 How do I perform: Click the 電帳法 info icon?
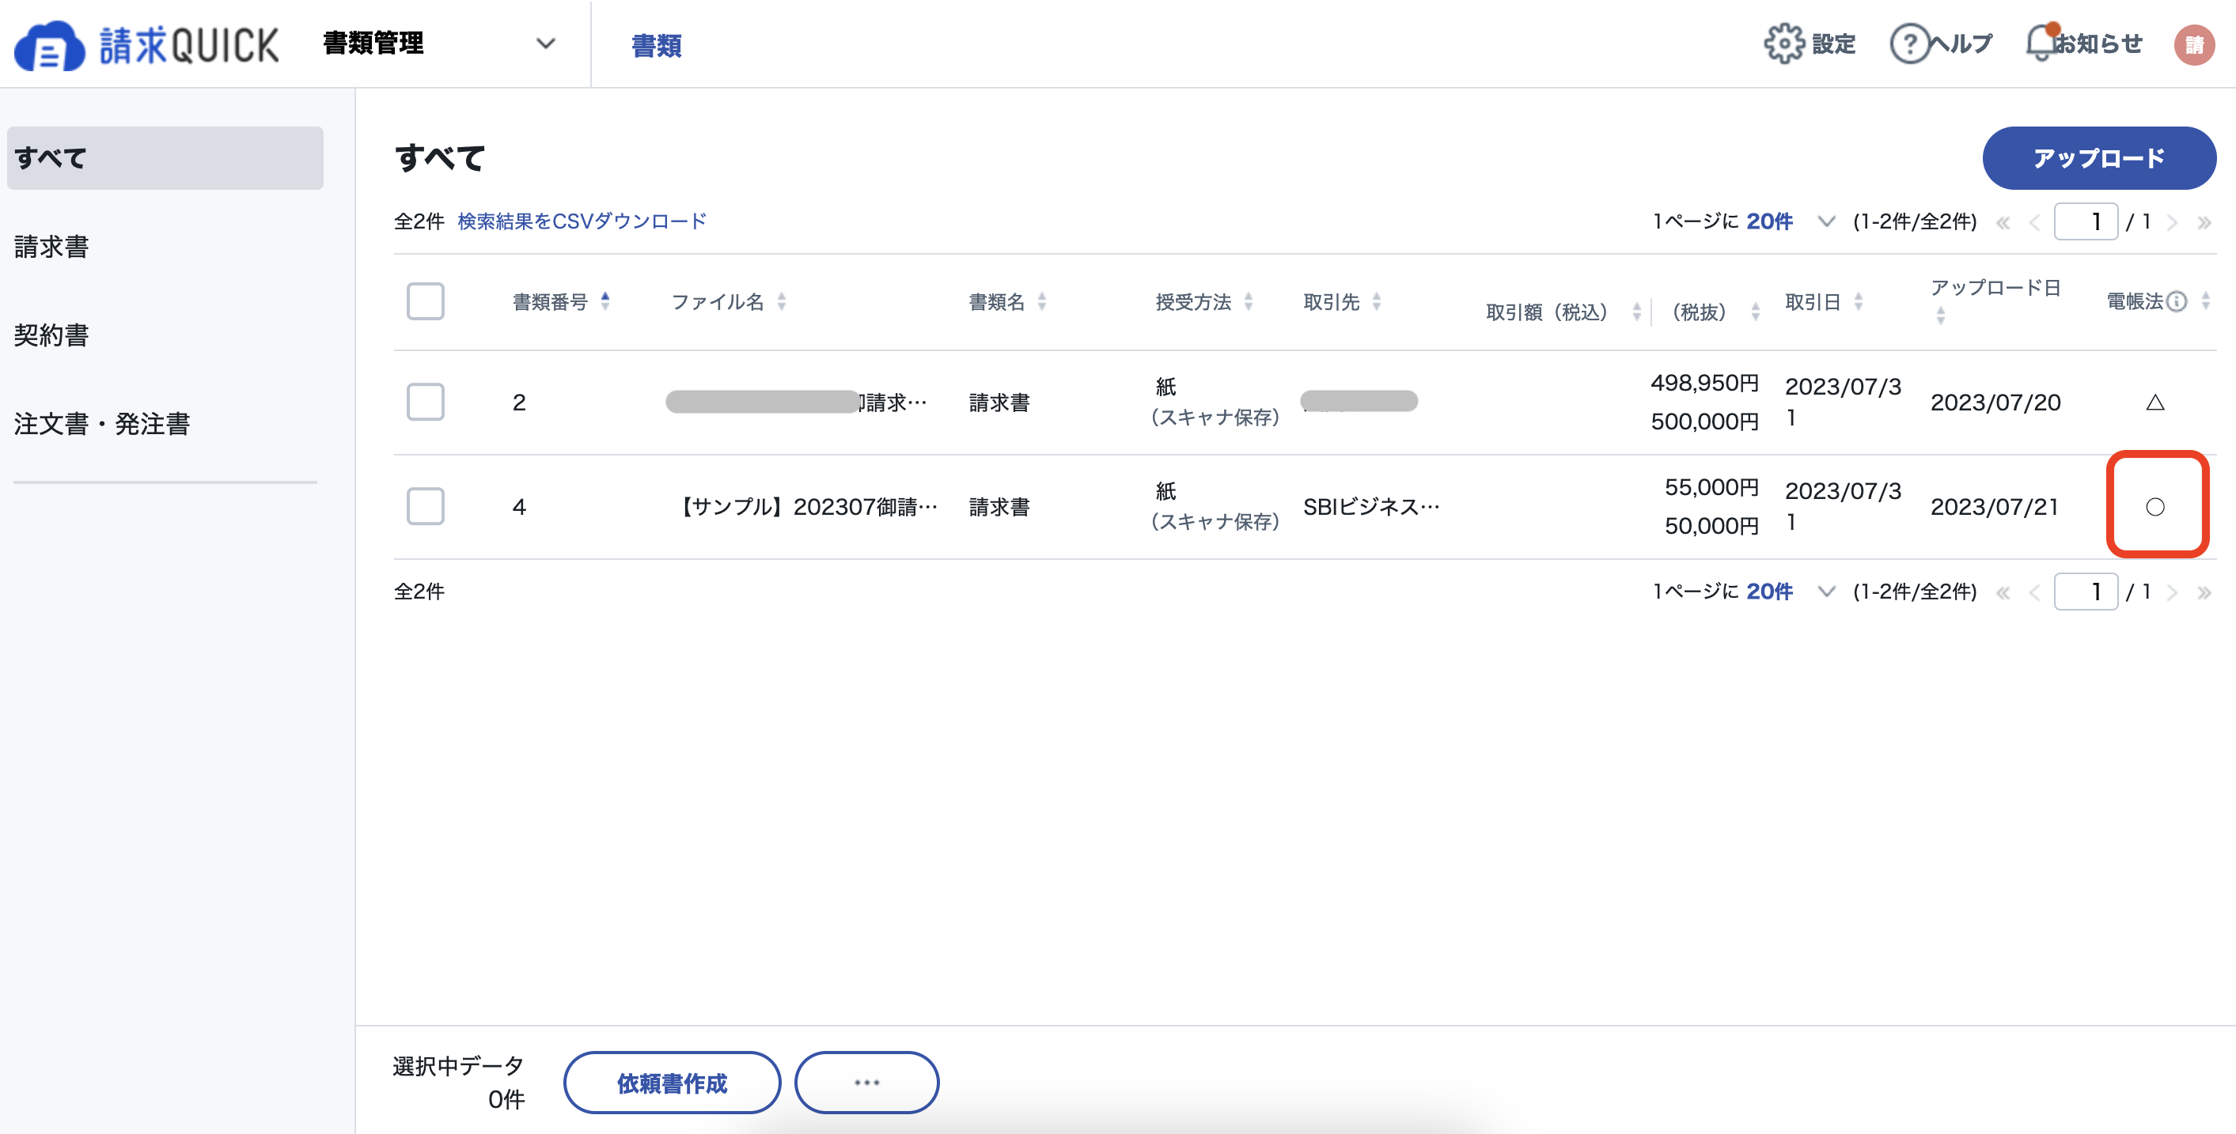click(2176, 301)
